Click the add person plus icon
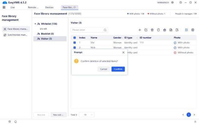Viewport: 199px width, 124px height. click(x=140, y=30)
